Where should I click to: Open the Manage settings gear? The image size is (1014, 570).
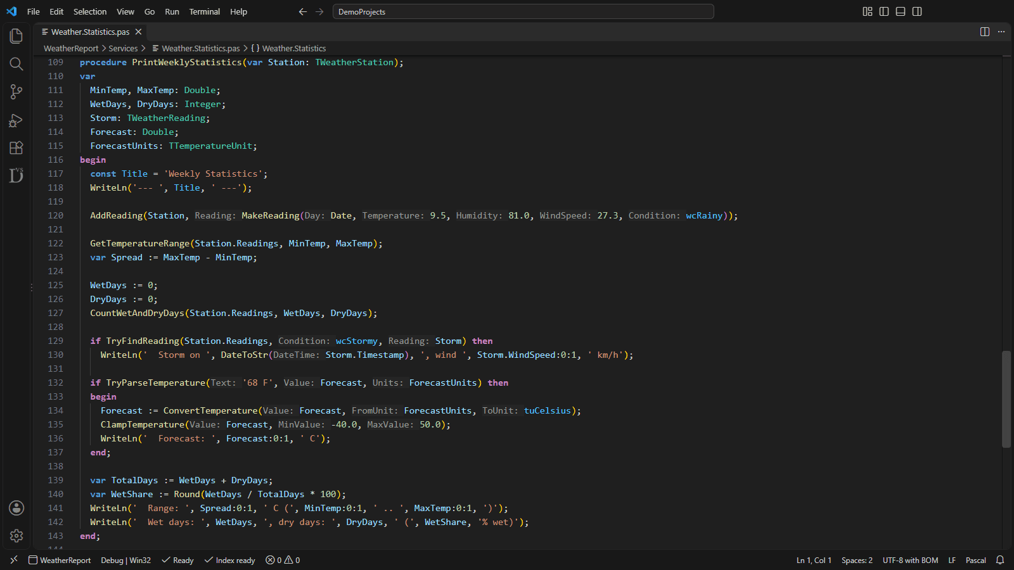[16, 536]
